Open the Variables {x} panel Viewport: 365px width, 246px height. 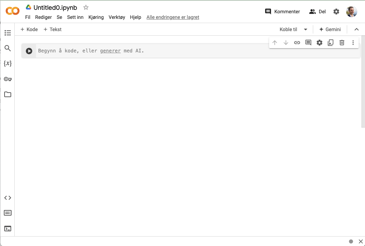coord(8,64)
